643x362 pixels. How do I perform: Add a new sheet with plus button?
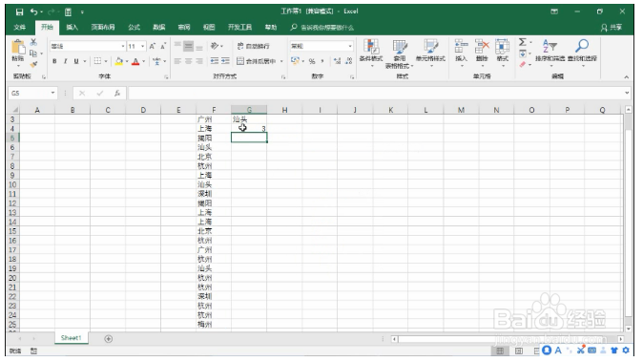[108, 339]
